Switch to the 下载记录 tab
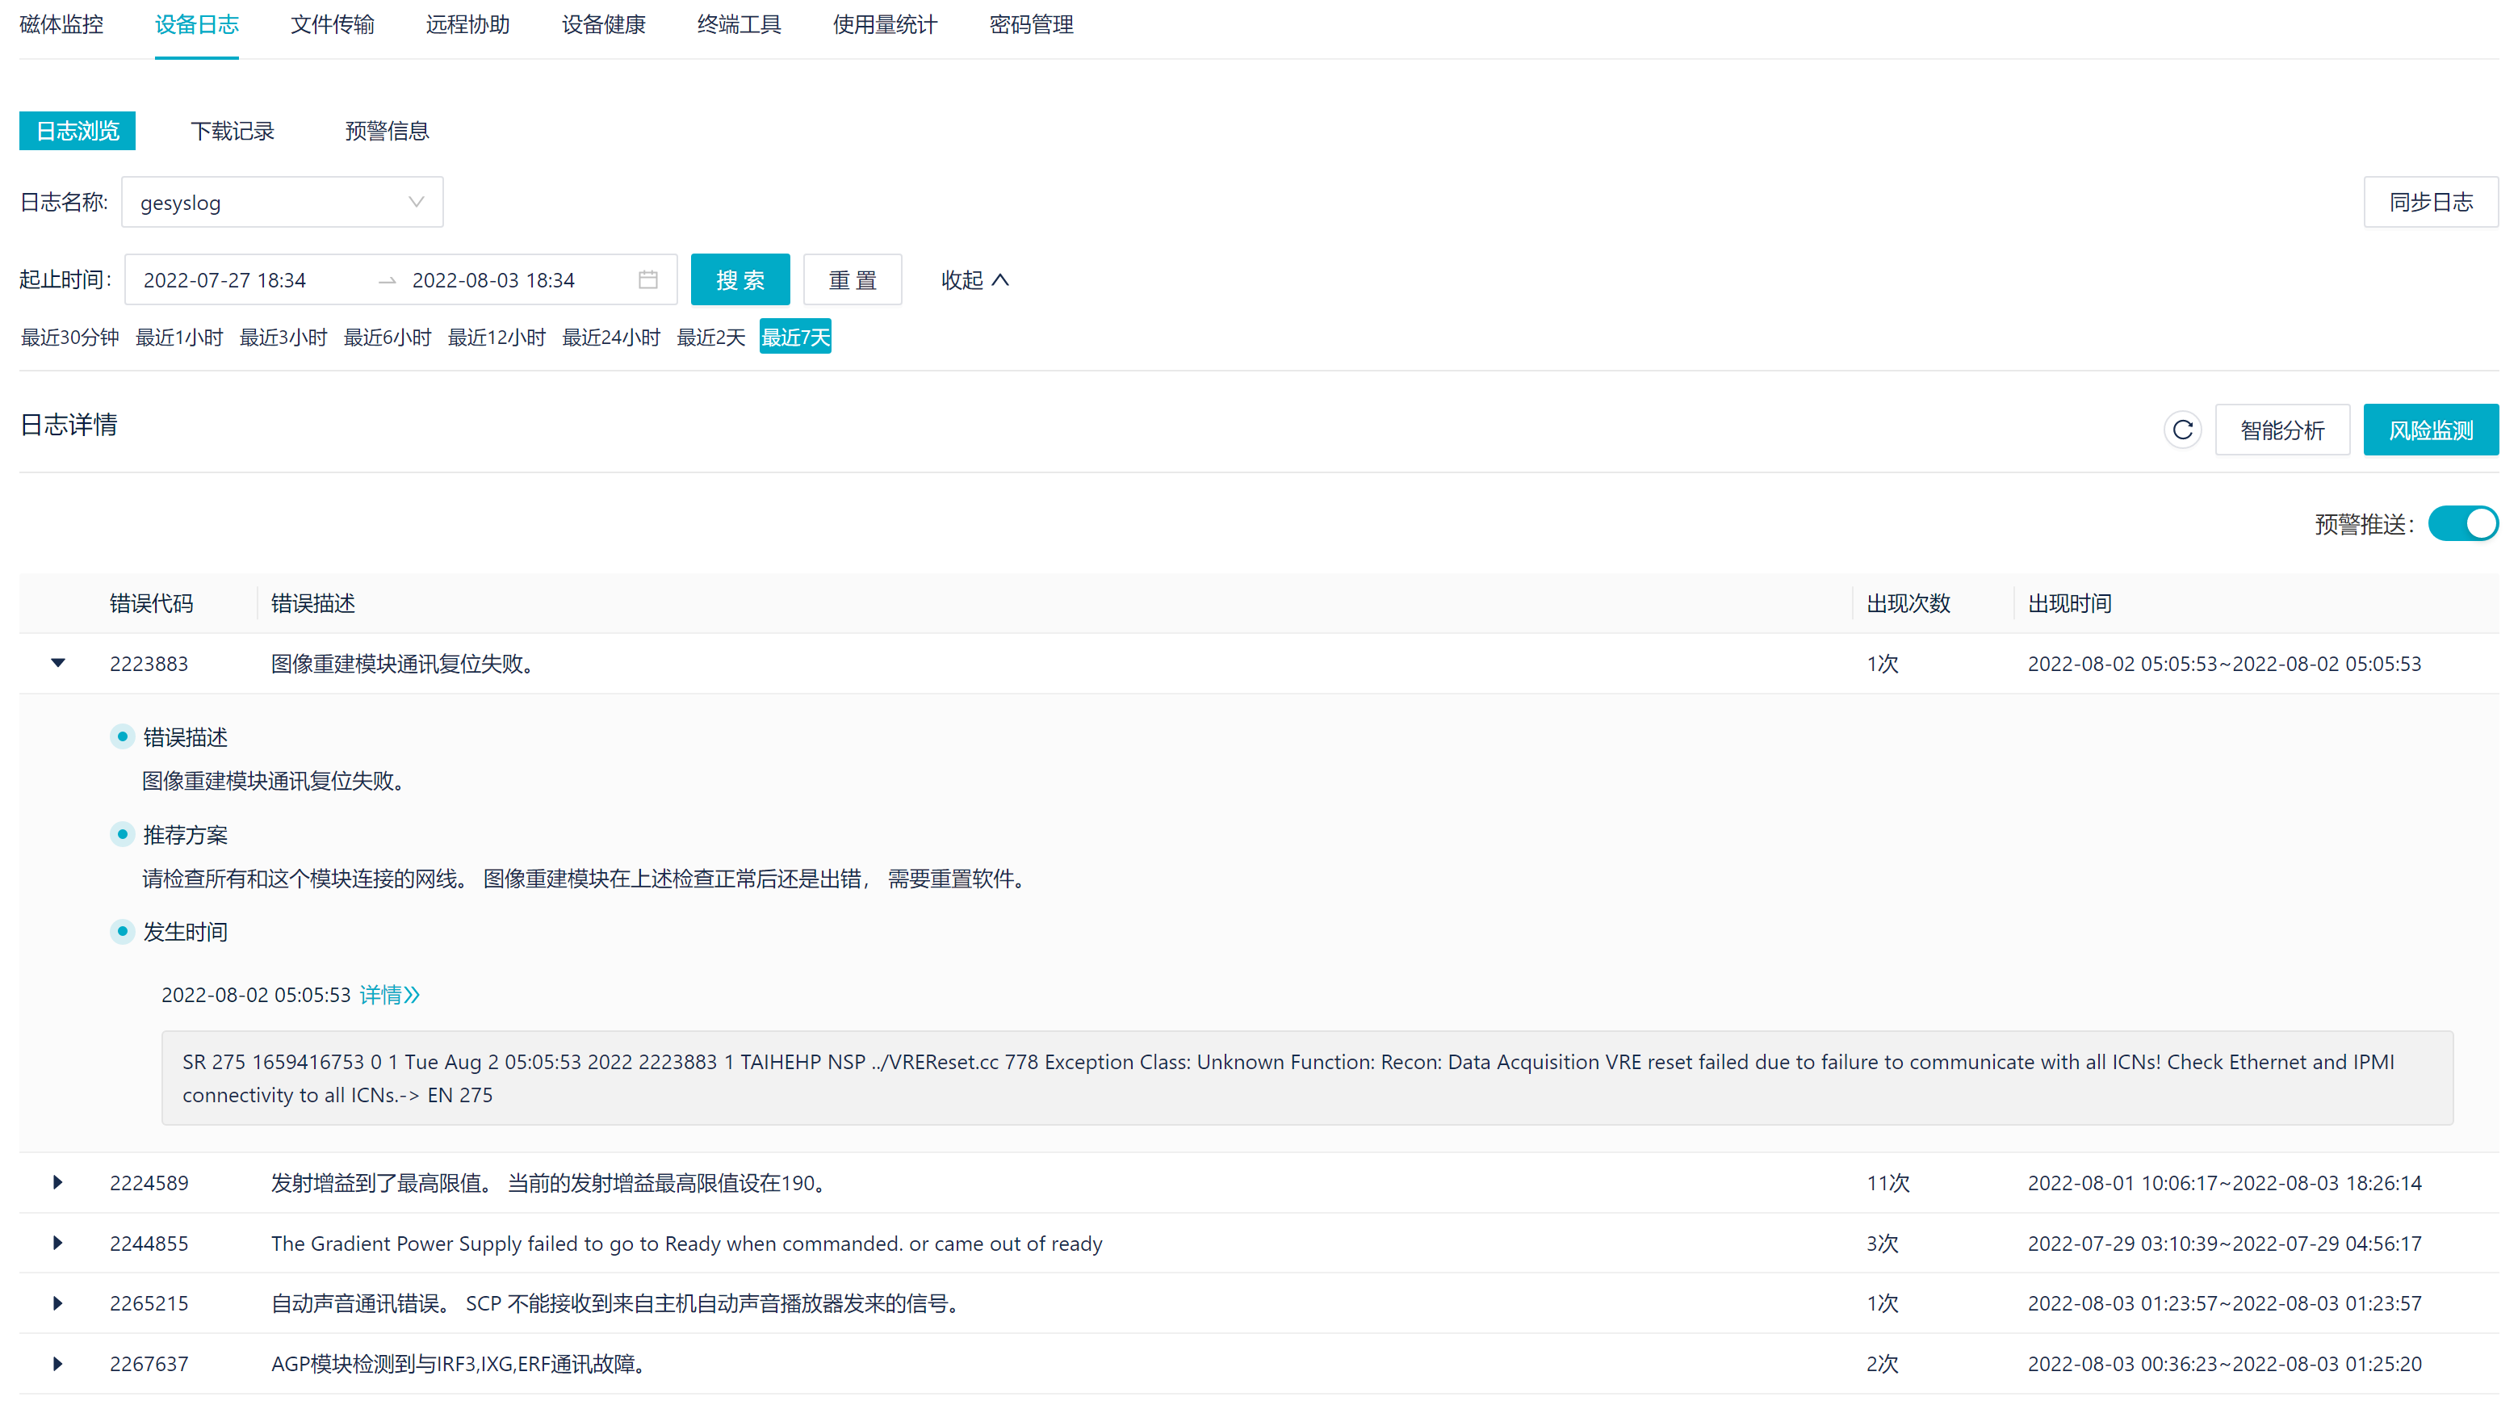This screenshot has height=1401, width=2518. coord(233,131)
